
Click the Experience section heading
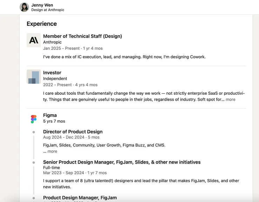click(42, 24)
